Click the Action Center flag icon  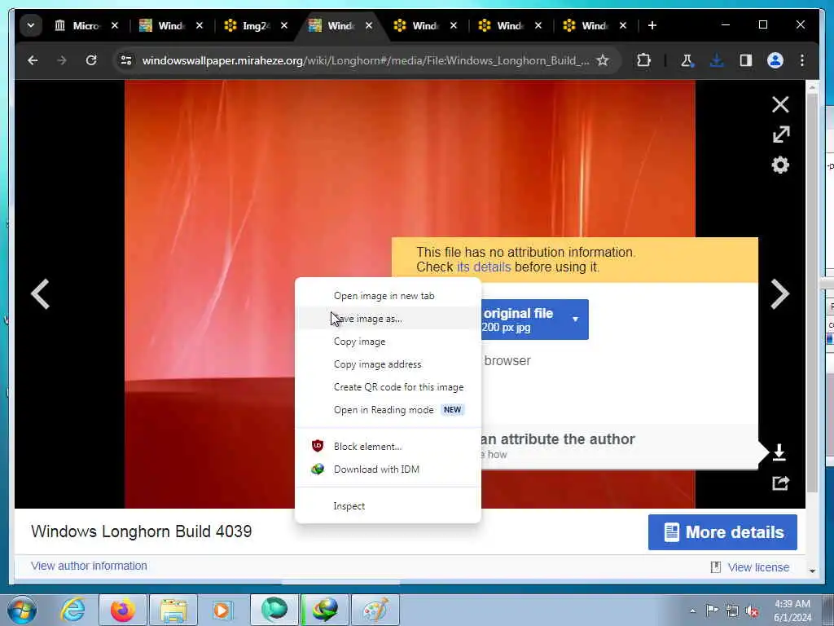[712, 611]
